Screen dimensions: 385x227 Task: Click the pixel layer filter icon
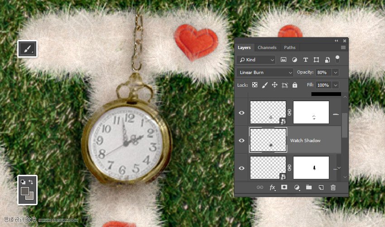point(284,59)
